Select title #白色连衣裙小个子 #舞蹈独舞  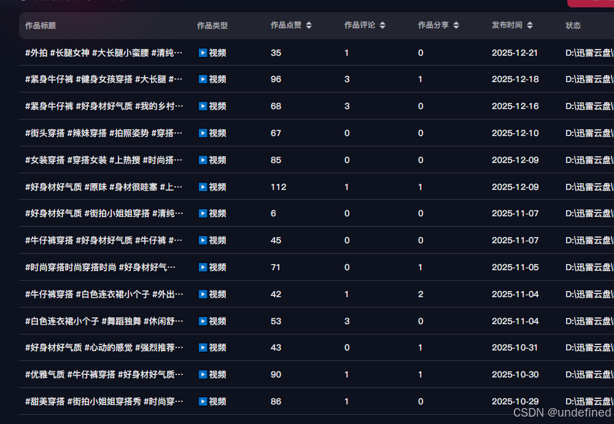(104, 321)
